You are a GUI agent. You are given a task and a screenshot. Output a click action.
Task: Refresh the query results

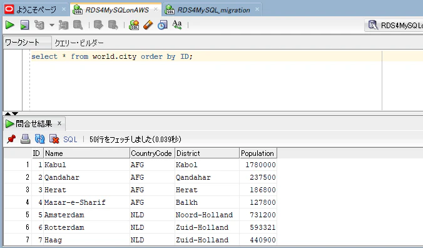(x=39, y=139)
